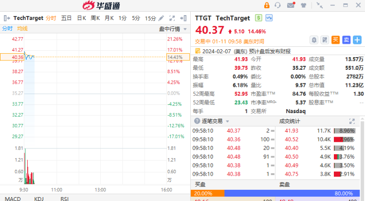This screenshot has width=365, height=201.
Task: Click the 换手率 value 0.49%
Action: point(240,76)
